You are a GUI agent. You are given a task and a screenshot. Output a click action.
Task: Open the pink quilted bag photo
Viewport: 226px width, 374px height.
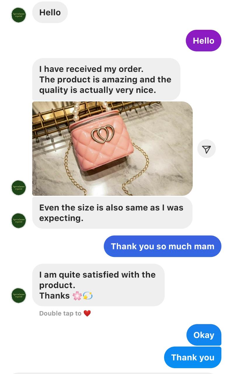[x=112, y=148]
